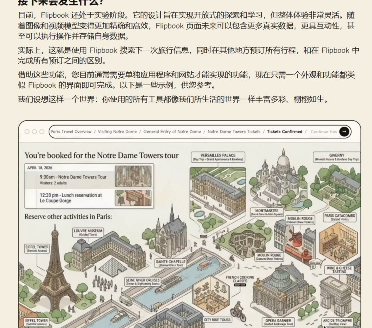Viewport: 372px width, 328px height.
Task: Open the Notre Dame Towers Tour thumbnail
Action: coord(133,176)
